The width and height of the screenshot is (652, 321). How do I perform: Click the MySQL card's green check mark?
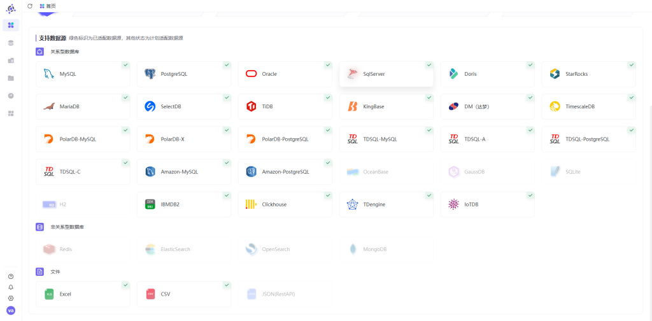pos(125,65)
